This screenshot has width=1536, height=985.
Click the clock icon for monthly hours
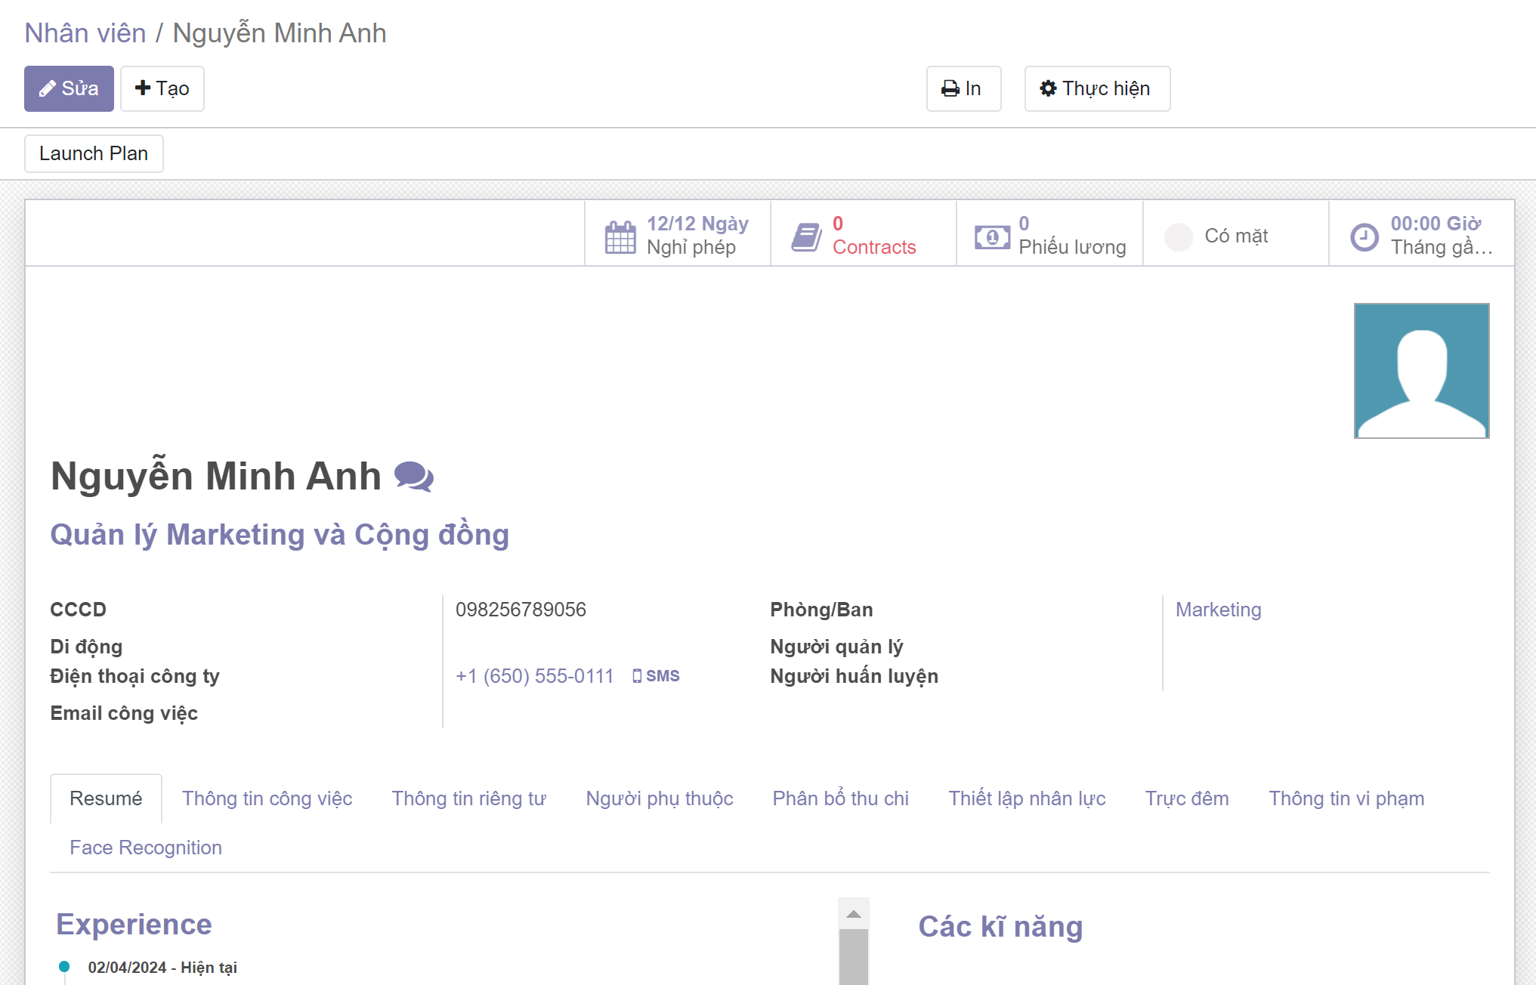1364,236
